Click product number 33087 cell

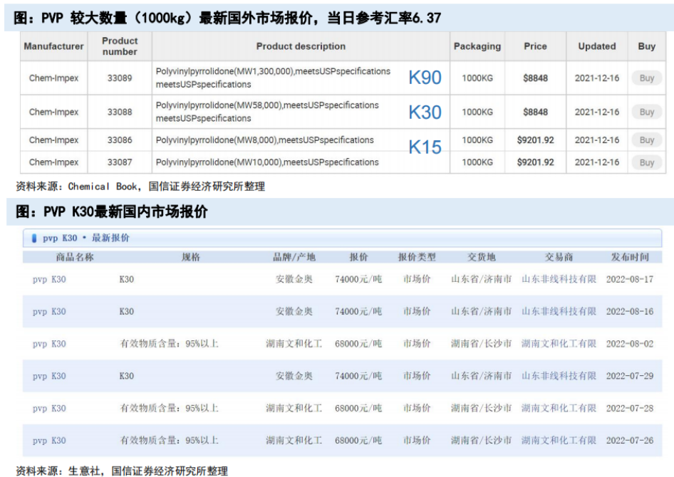[120, 162]
